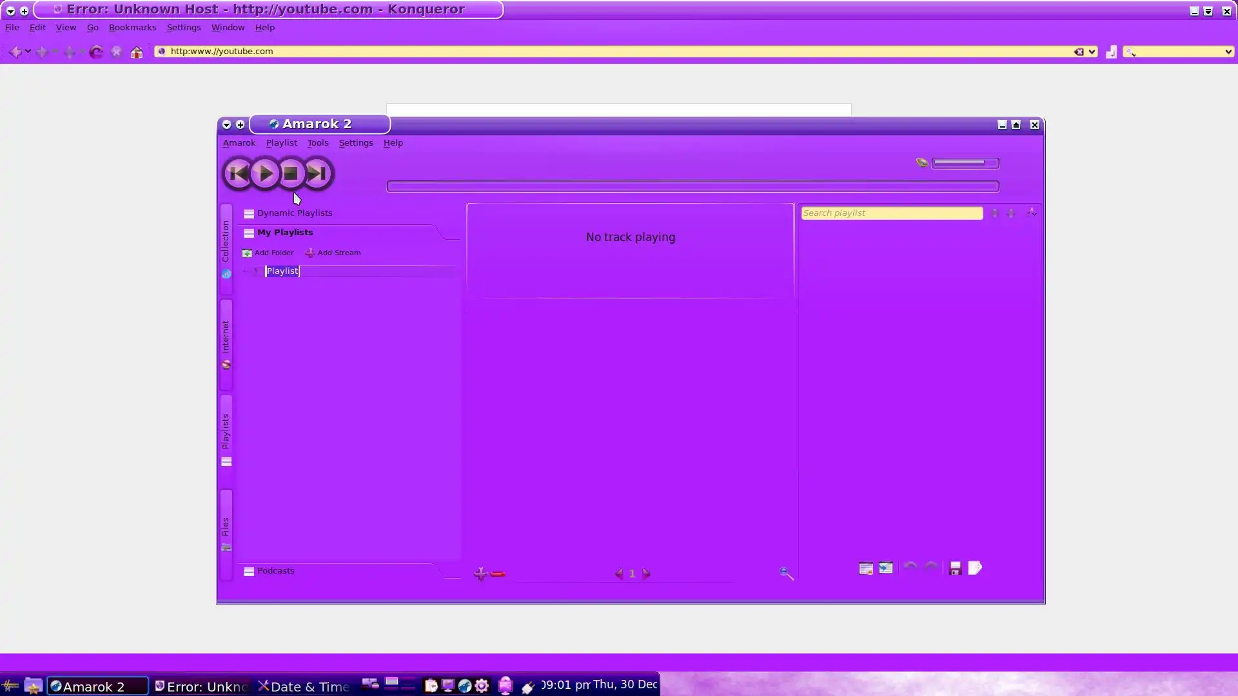Screen dimensions: 1238x696
Task: Click the Search playlist field
Action: coord(891,213)
